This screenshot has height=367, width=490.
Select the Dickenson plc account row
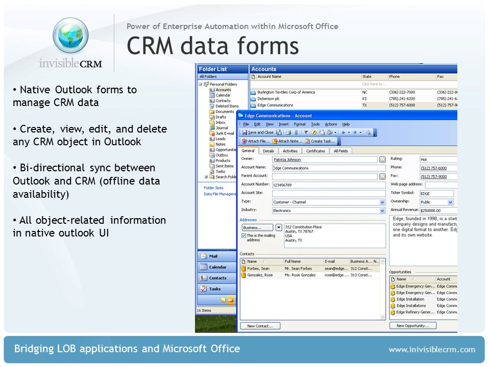[x=354, y=99]
